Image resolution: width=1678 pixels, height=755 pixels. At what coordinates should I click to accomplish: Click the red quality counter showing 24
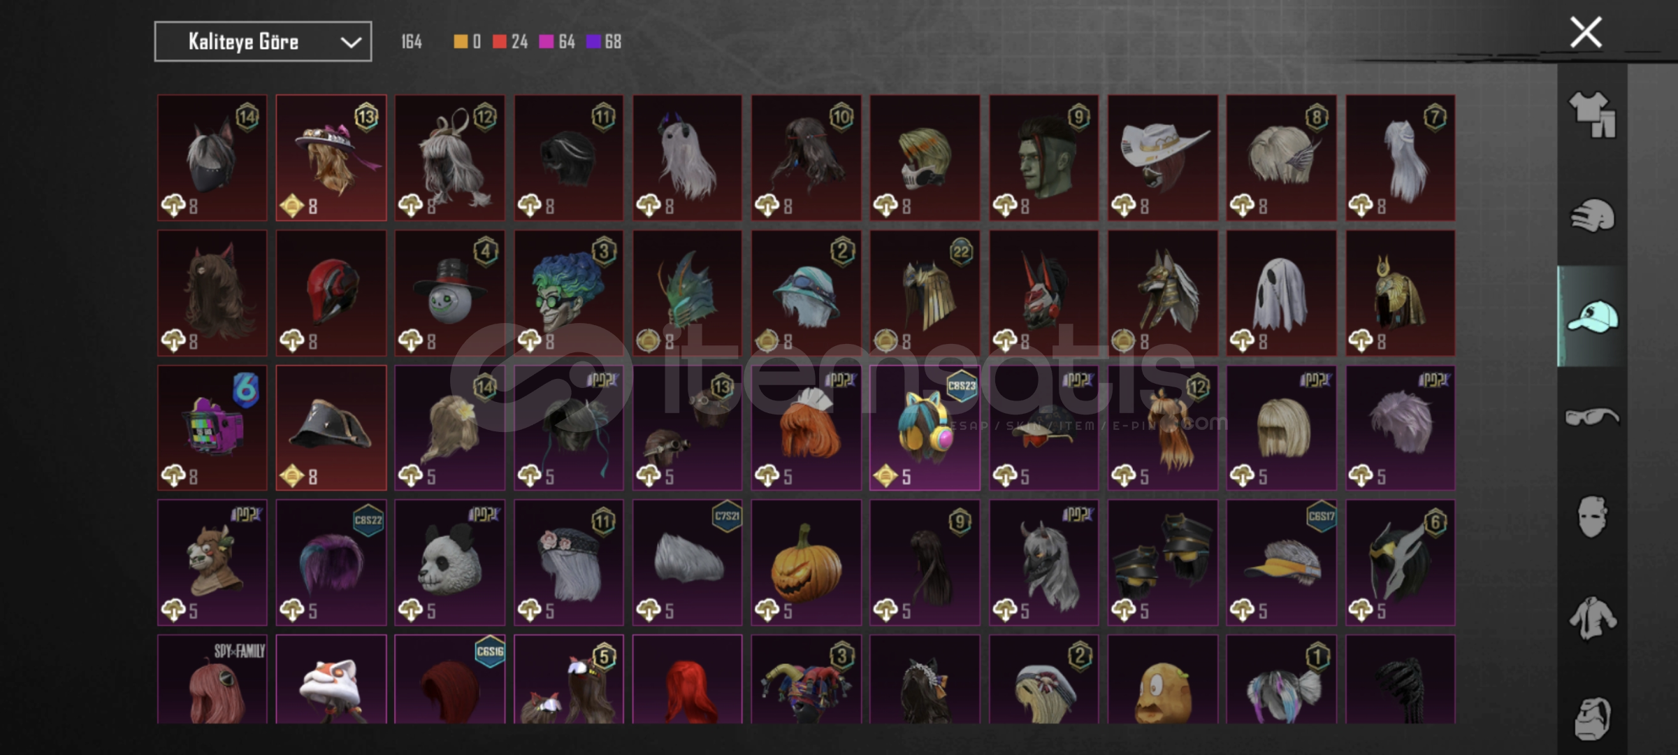(509, 42)
